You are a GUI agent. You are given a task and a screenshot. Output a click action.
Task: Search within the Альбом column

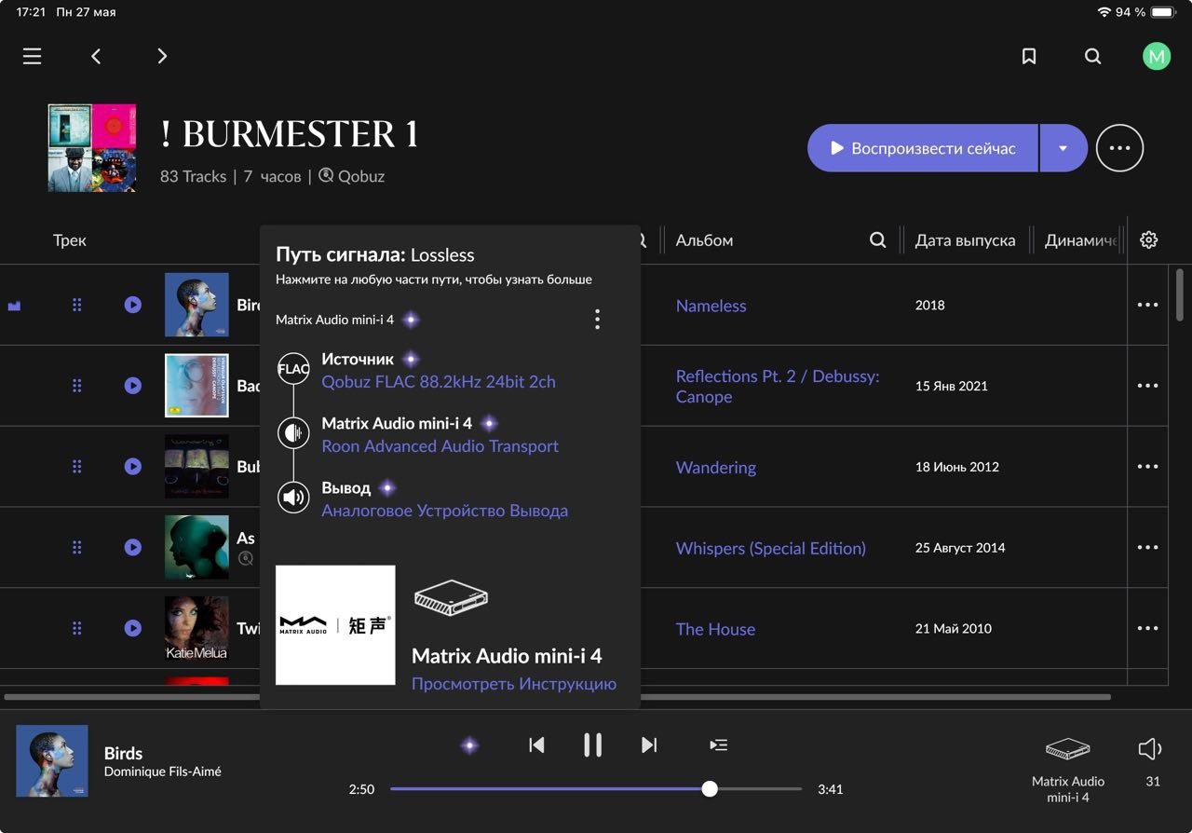(877, 240)
